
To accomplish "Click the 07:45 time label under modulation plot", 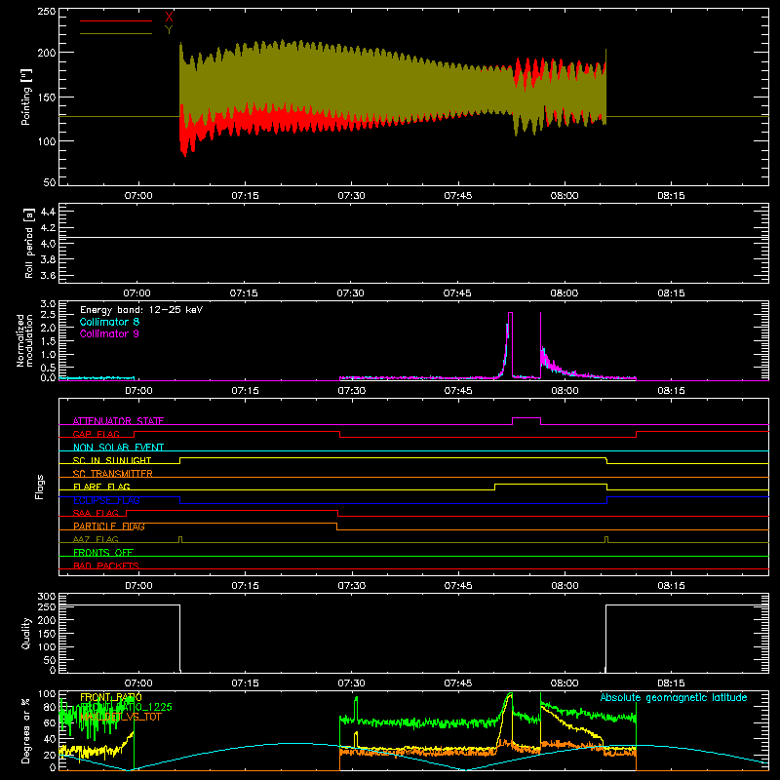I will click(x=457, y=391).
